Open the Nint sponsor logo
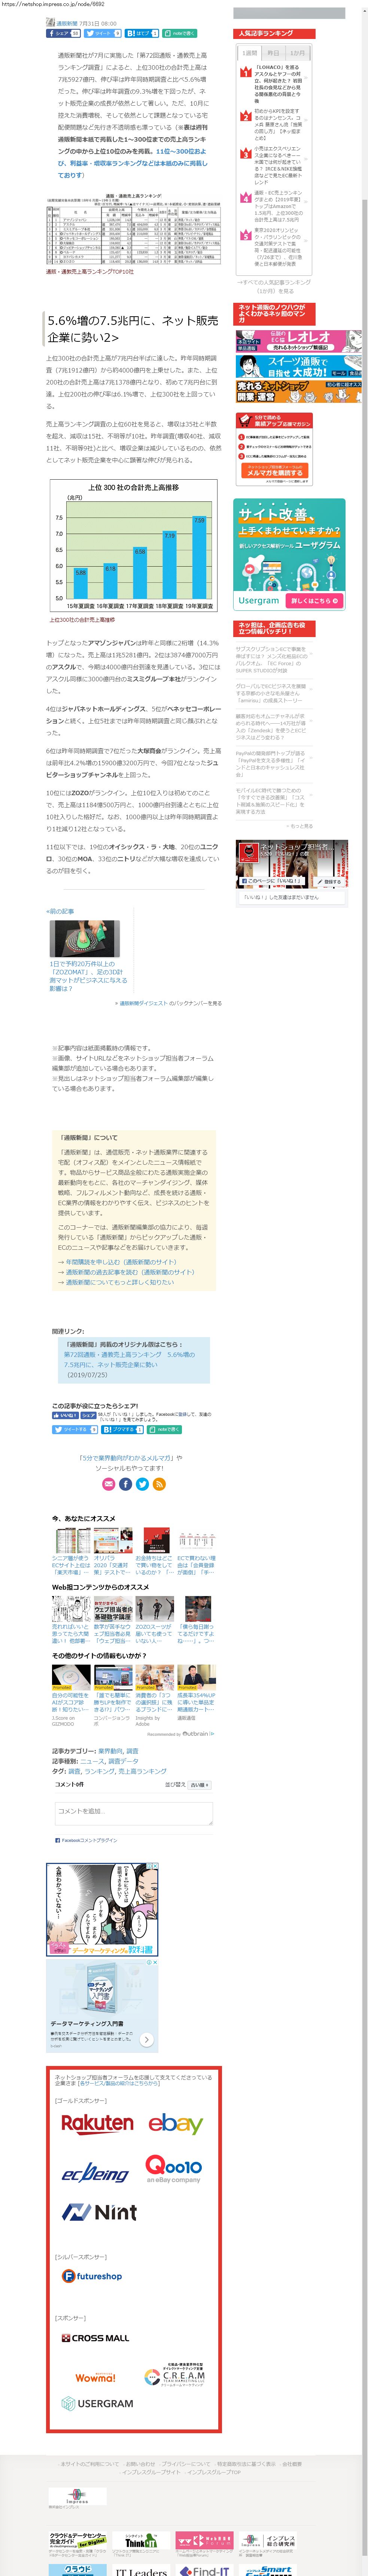The height and width of the screenshot is (2576, 368). (99, 2212)
